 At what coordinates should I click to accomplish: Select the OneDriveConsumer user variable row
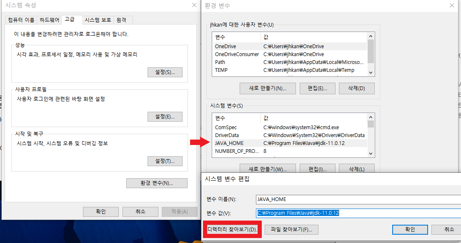coord(290,54)
